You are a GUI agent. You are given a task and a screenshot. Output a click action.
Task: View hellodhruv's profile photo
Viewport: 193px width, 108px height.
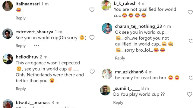tap(8, 59)
